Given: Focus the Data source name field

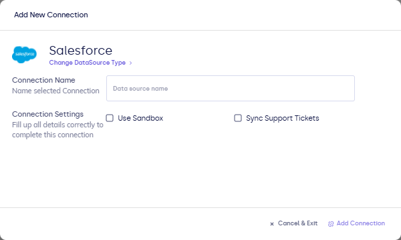Looking at the screenshot, I should 231,88.
